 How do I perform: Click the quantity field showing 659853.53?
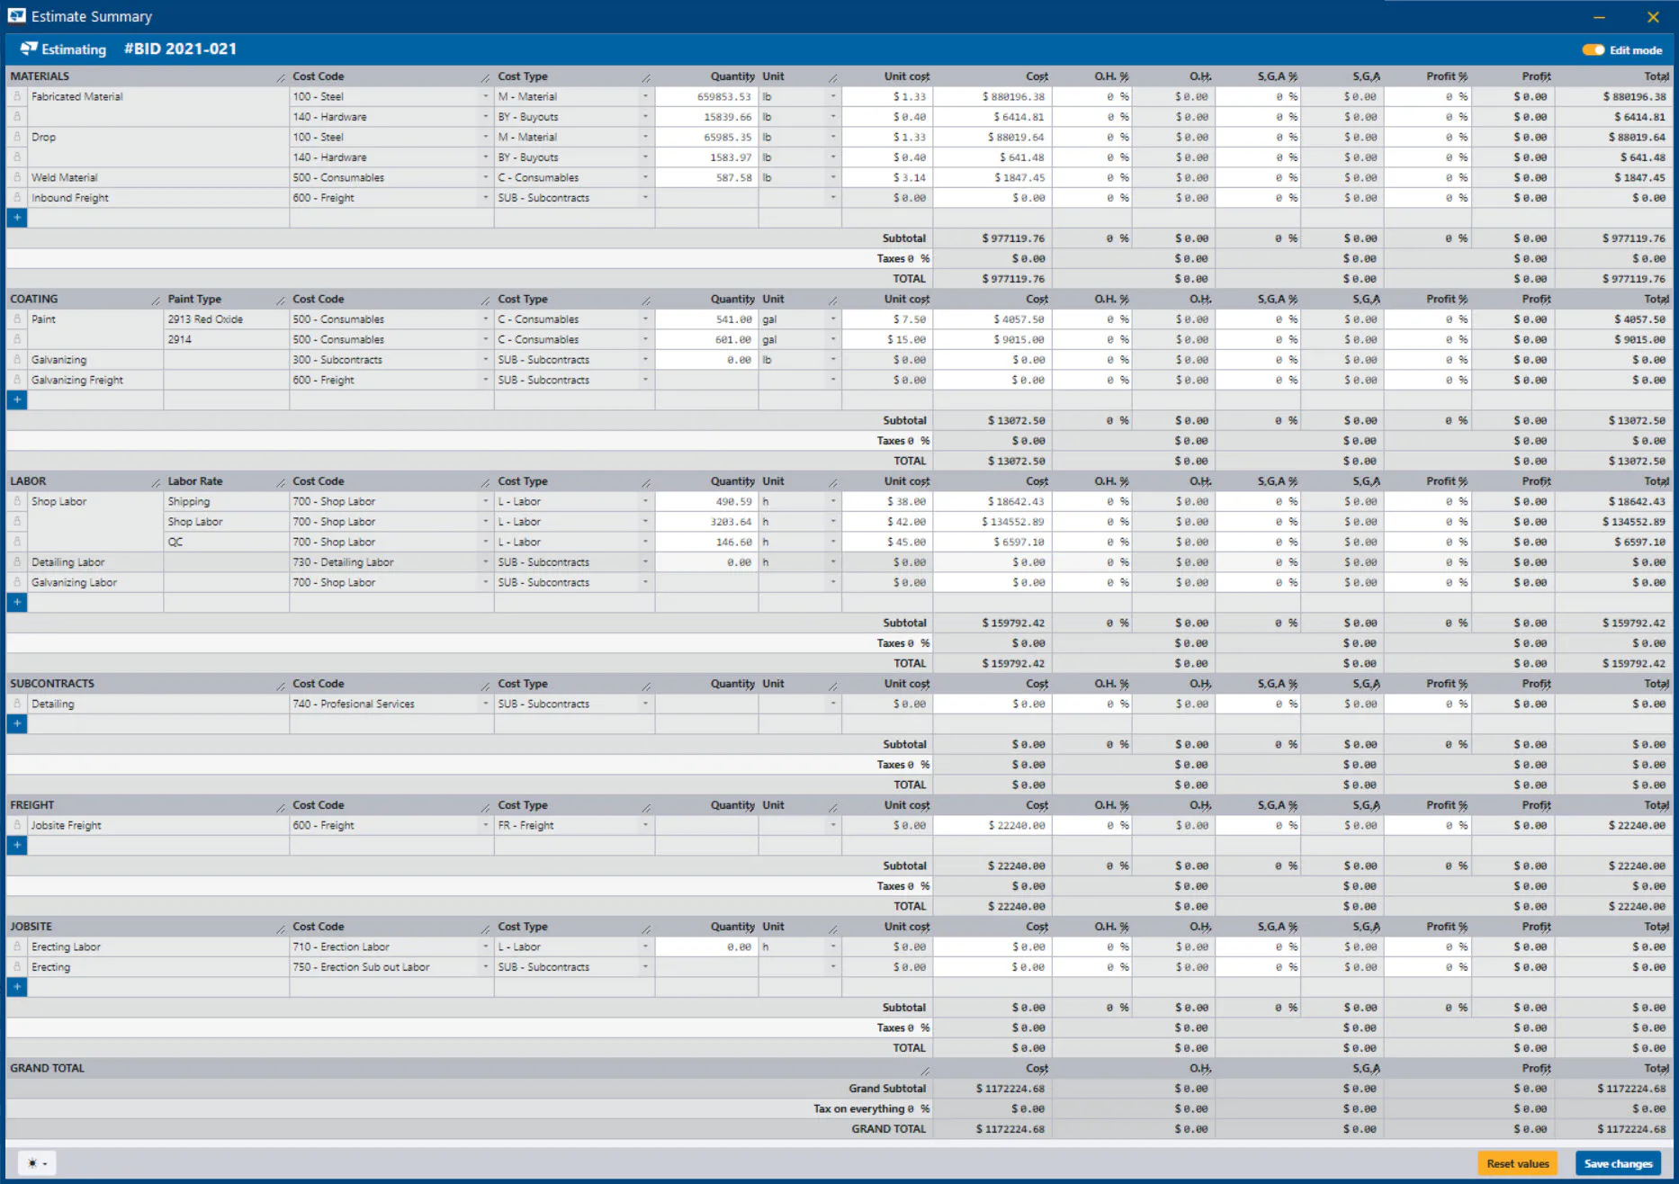click(x=706, y=96)
